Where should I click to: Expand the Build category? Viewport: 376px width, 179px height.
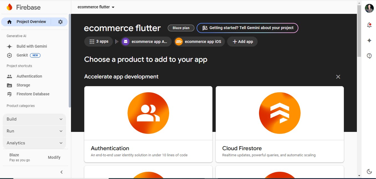pos(34,119)
